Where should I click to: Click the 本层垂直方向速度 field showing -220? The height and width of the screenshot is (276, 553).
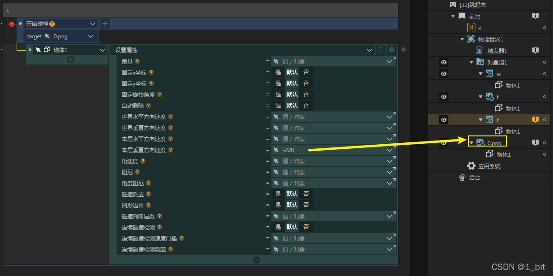click(x=334, y=150)
